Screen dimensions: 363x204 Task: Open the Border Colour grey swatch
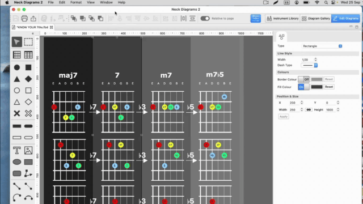tap(316, 79)
